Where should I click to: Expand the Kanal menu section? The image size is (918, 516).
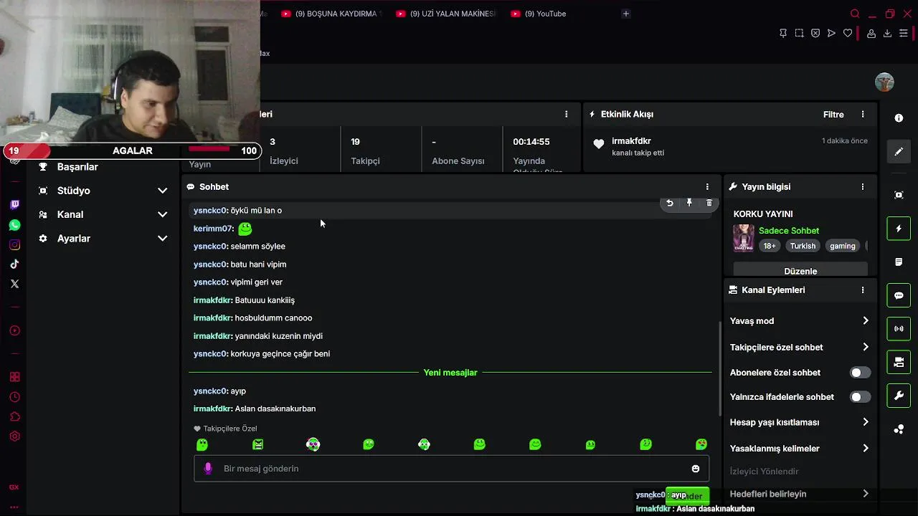(103, 214)
